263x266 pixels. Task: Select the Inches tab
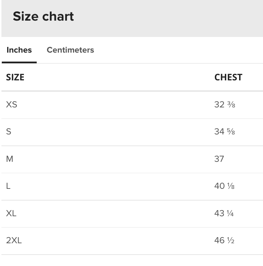(19, 50)
